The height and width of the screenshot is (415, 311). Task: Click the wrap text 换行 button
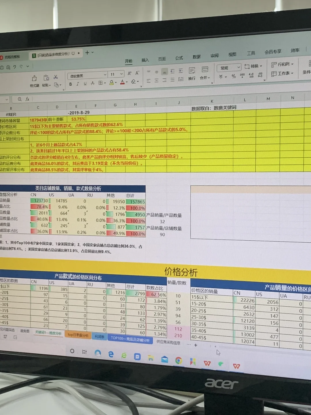click(192, 73)
